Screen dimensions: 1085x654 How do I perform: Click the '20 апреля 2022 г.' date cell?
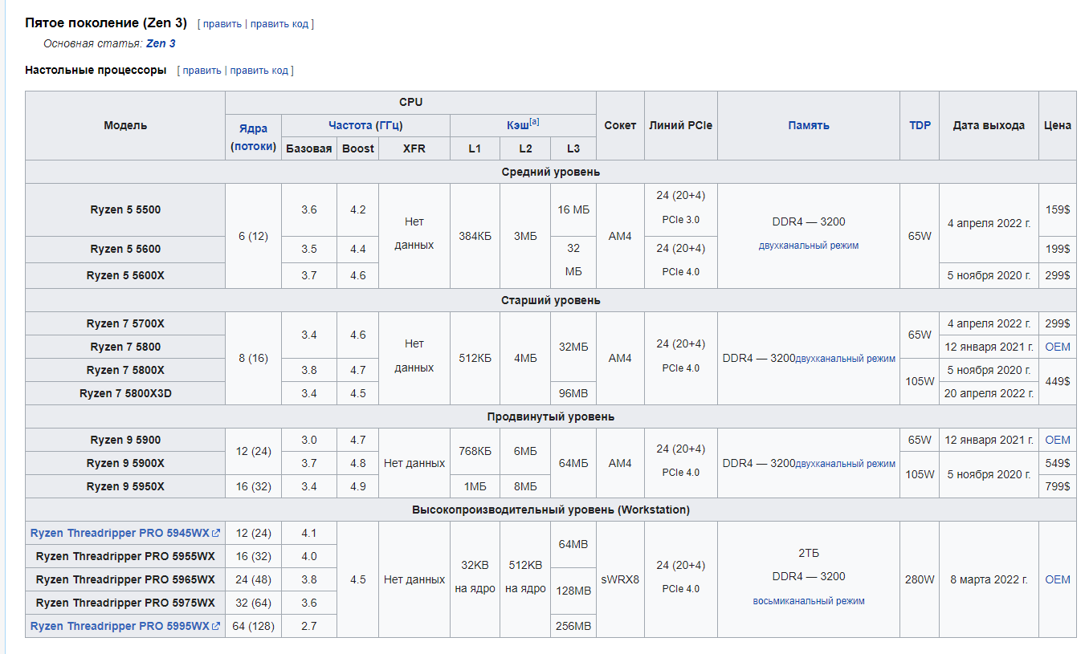[989, 393]
